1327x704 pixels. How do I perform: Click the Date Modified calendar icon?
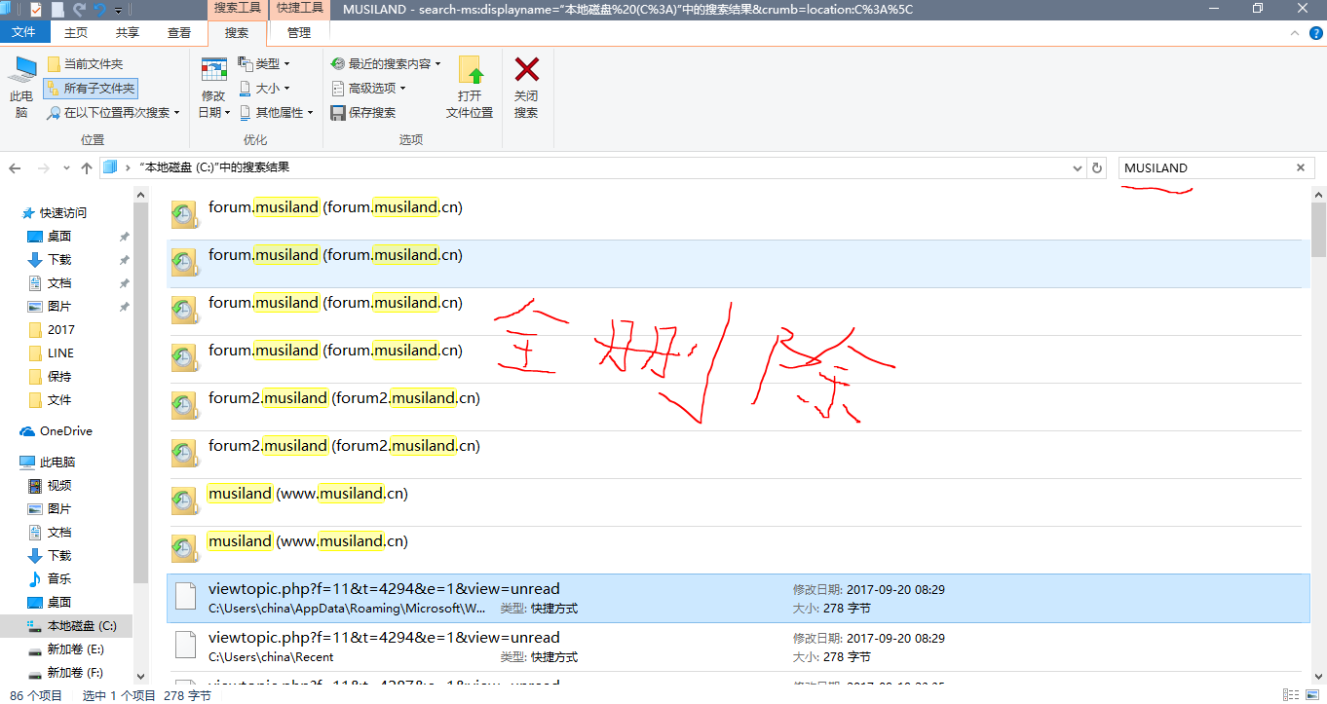coord(213,70)
